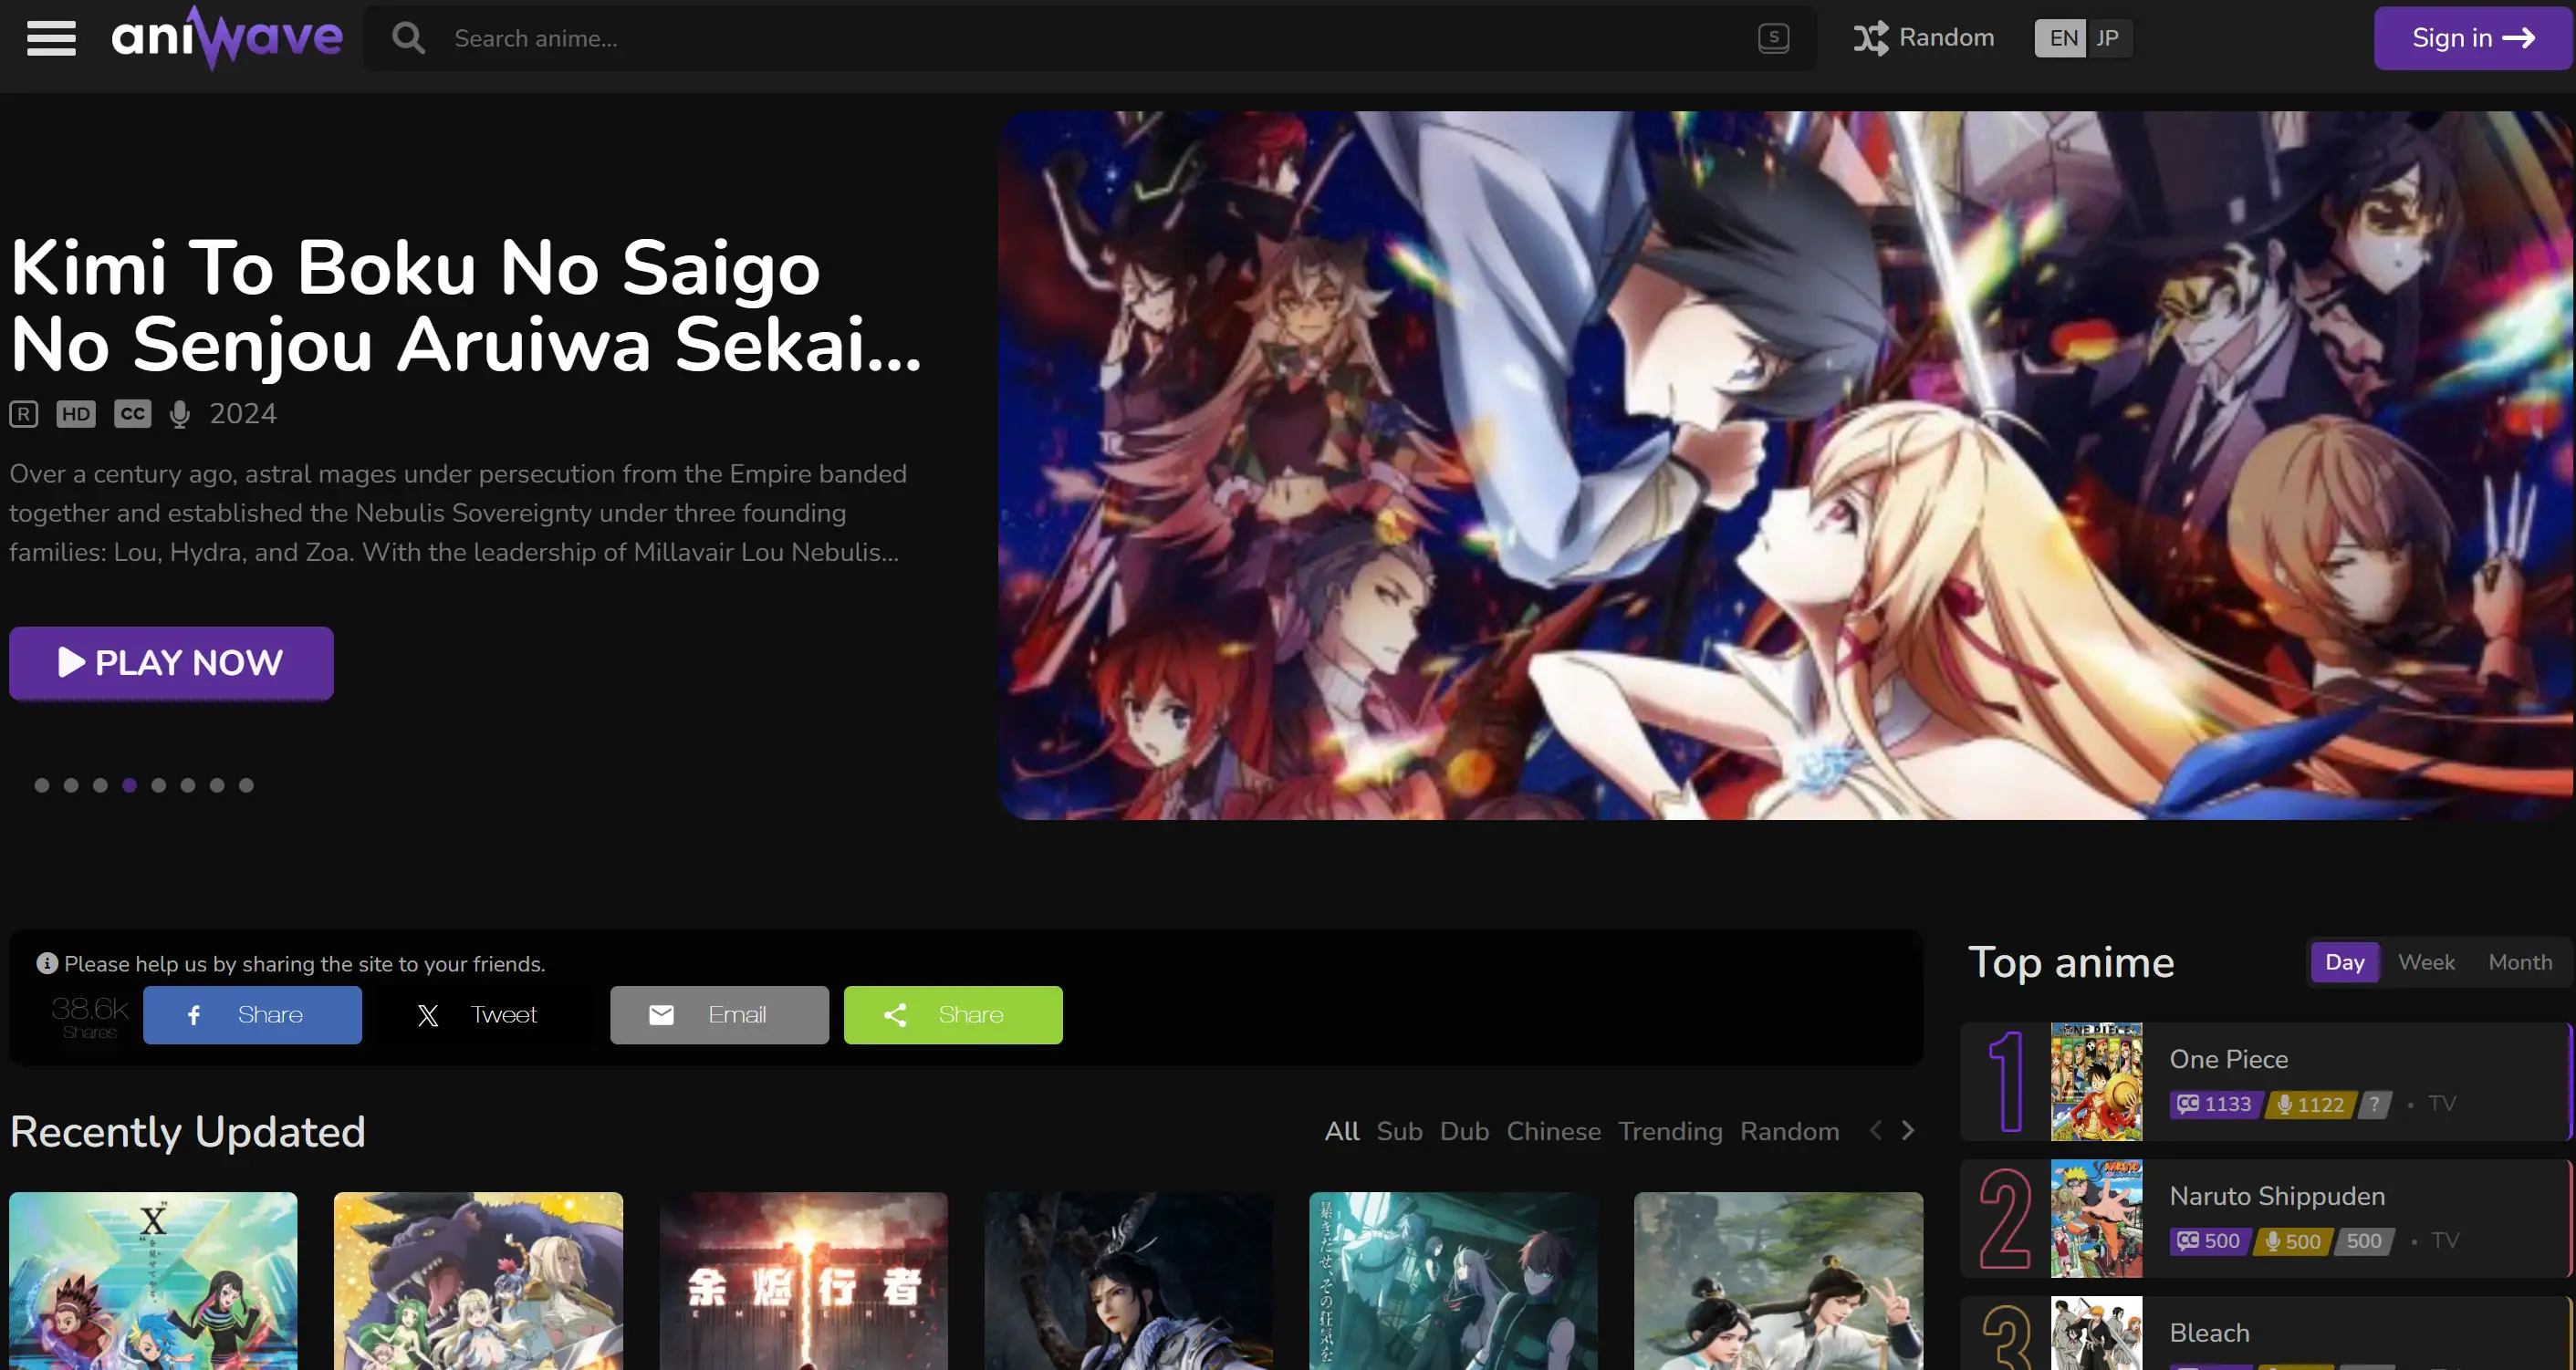Select the Dub filter in Recently Updated
The image size is (2576, 1370).
1464,1131
